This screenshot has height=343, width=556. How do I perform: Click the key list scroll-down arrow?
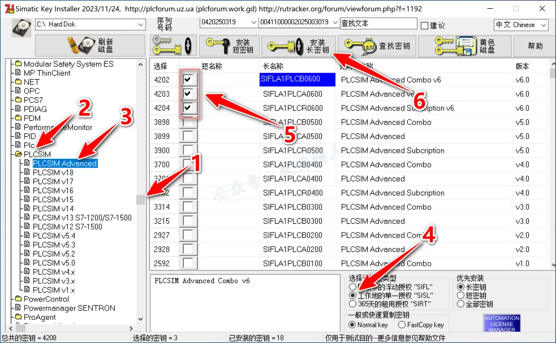click(x=553, y=264)
